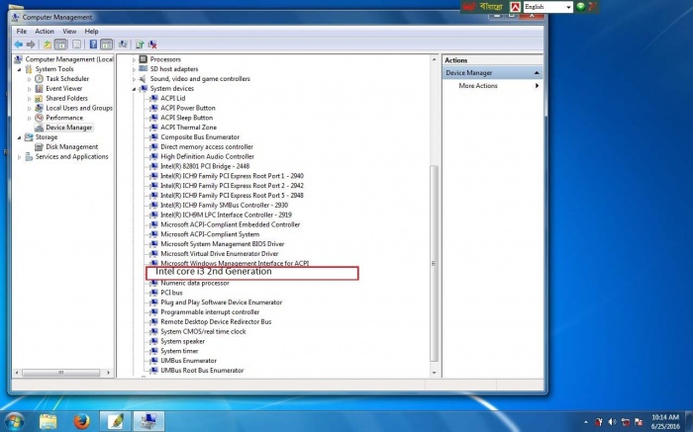The width and height of the screenshot is (693, 432).
Task: Click device list scrollbar up arrow
Action: click(x=434, y=59)
